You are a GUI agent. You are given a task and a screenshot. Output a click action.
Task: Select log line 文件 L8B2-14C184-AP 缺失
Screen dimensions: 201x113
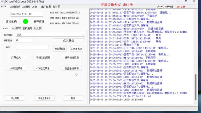pos(125,35)
